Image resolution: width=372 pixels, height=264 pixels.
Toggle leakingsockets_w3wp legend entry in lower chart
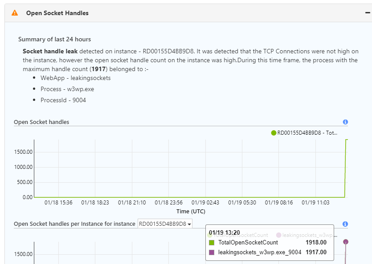309,235
